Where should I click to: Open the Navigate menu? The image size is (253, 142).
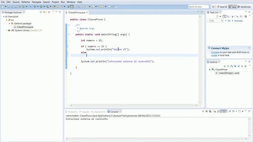36,2
